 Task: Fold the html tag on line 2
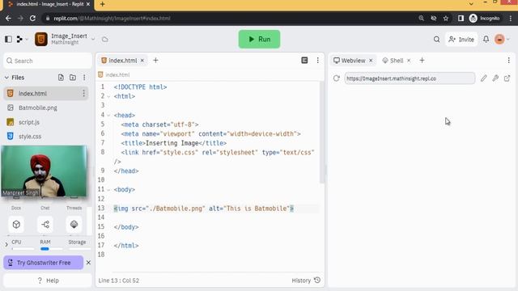click(108, 96)
